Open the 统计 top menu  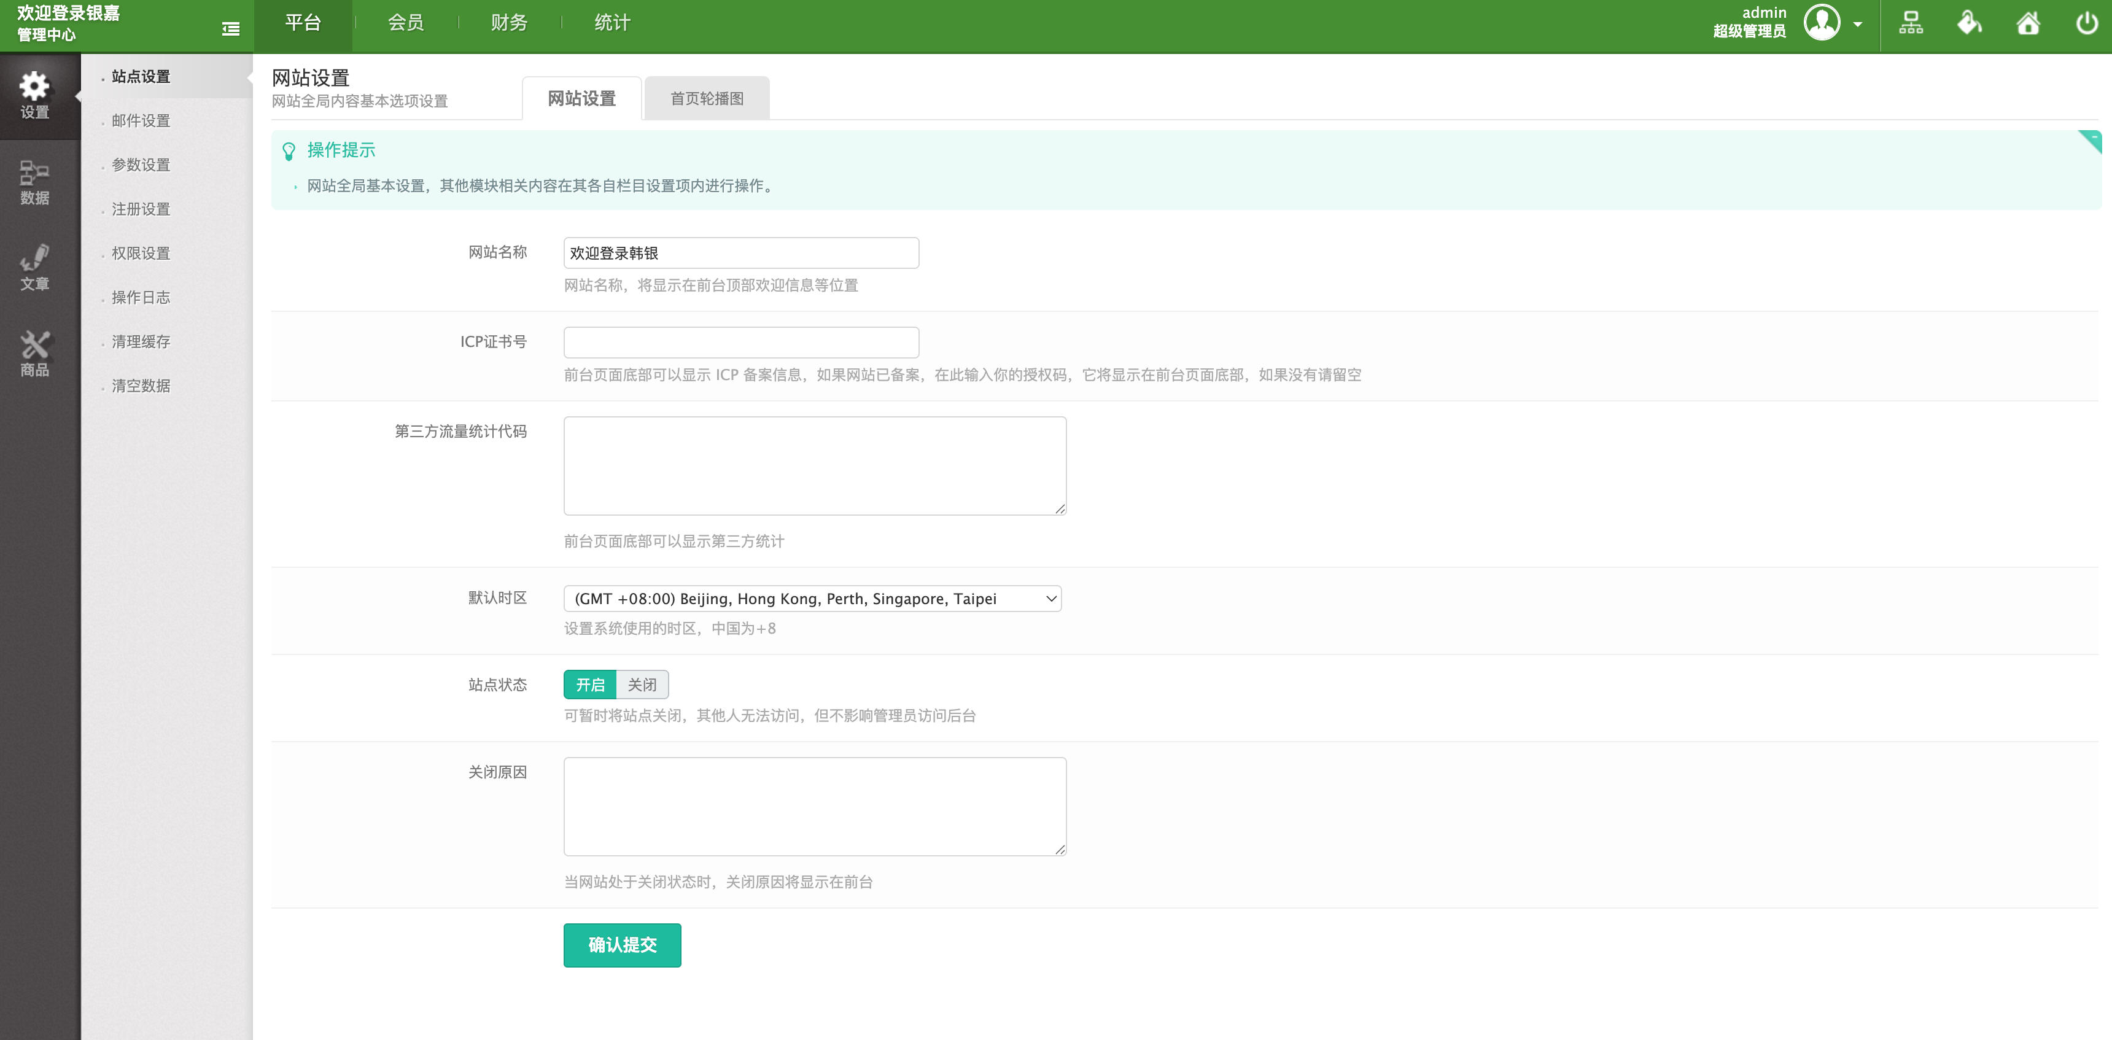(611, 23)
